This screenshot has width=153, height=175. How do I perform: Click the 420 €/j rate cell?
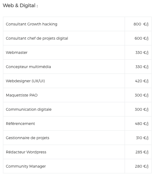pyautogui.click(x=138, y=81)
